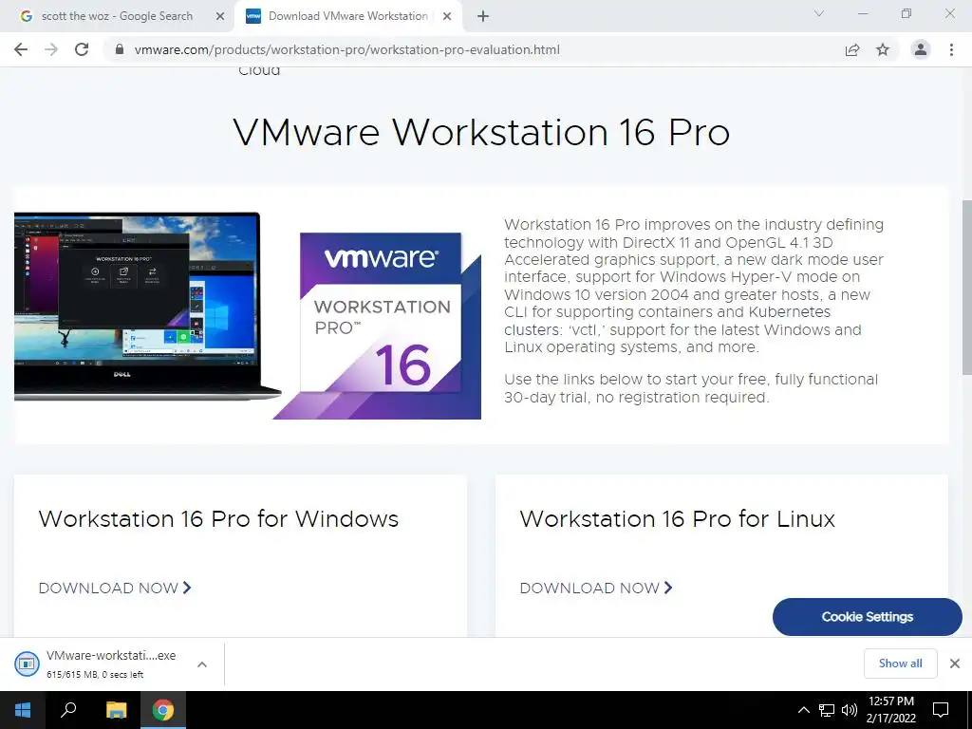Open Cookie Settings
972x729 pixels.
868,617
